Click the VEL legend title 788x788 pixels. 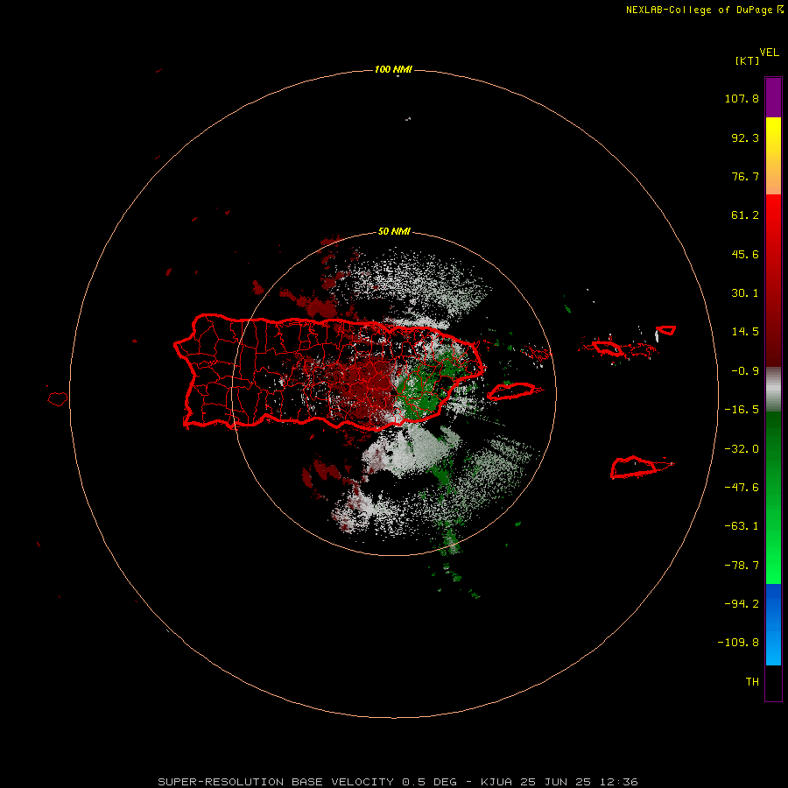point(769,53)
